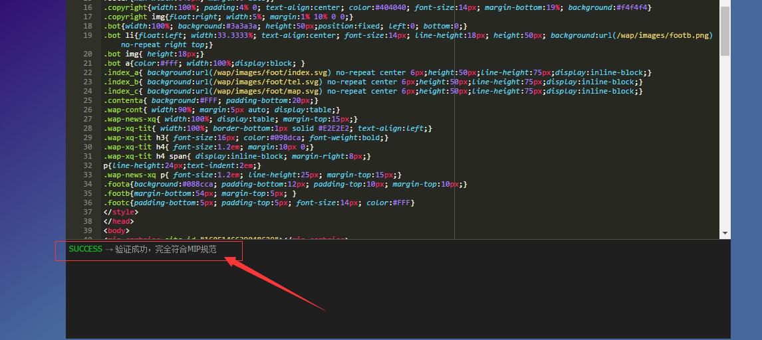Select line number 25 in gutter

point(88,100)
